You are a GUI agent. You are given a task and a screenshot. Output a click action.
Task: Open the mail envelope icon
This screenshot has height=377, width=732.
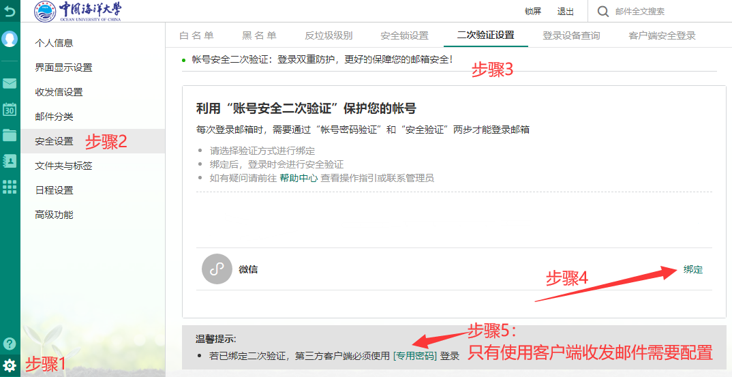click(x=10, y=84)
